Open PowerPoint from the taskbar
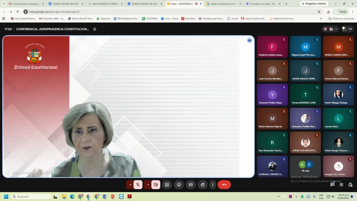This screenshot has width=357, height=201. 113,197
